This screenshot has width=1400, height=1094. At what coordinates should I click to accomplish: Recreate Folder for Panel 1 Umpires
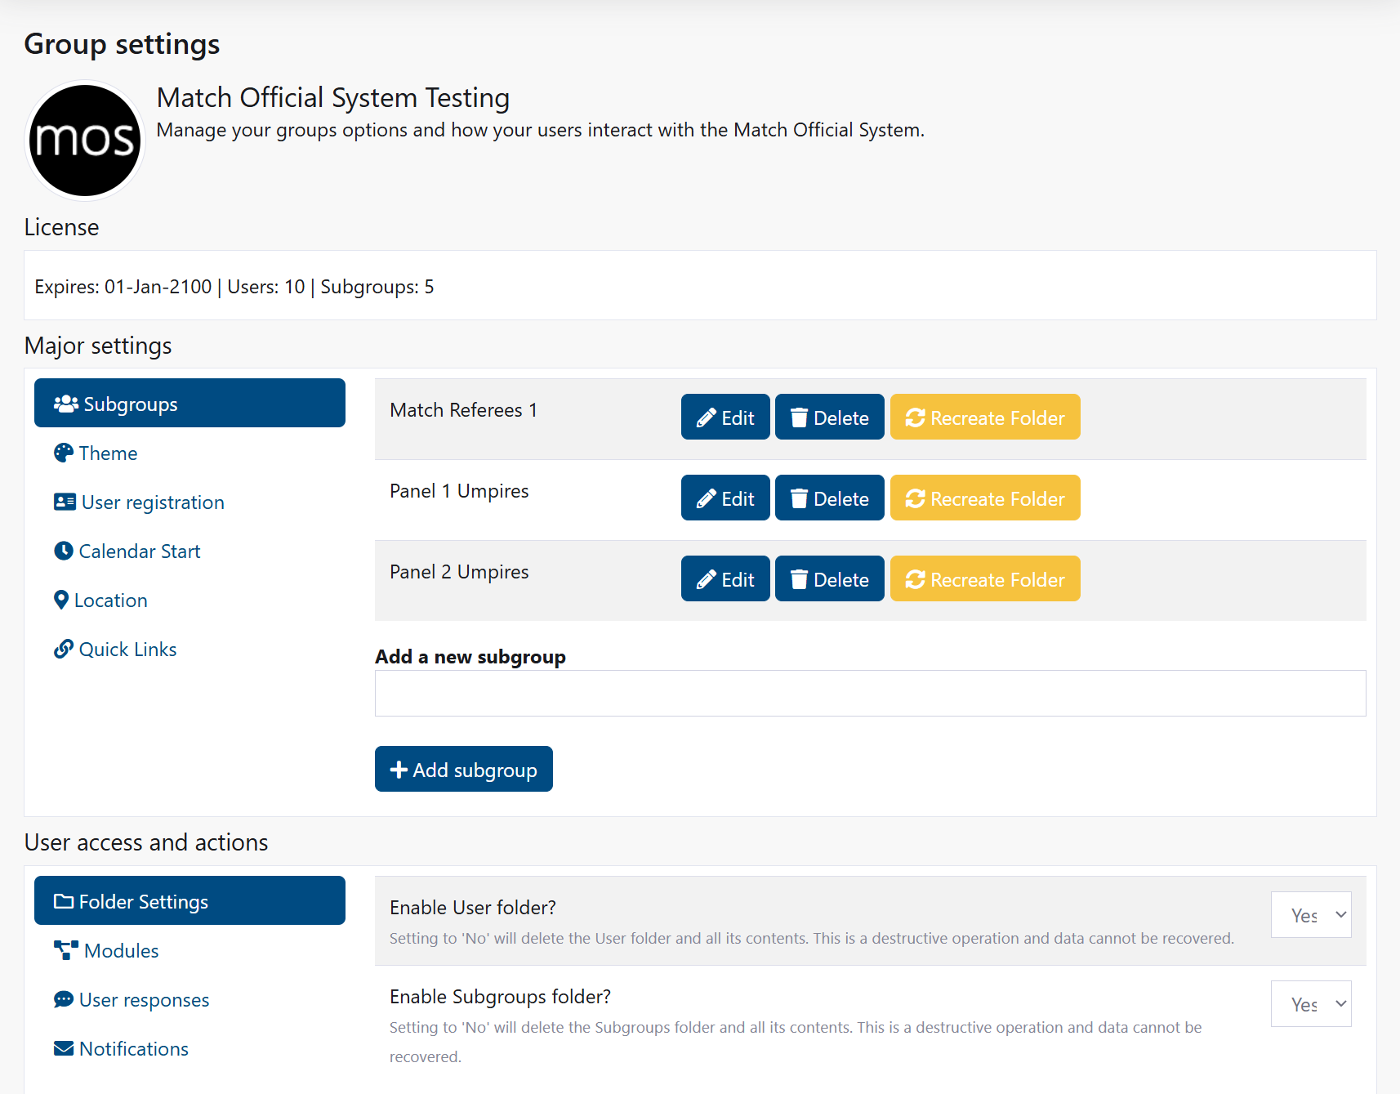(984, 498)
